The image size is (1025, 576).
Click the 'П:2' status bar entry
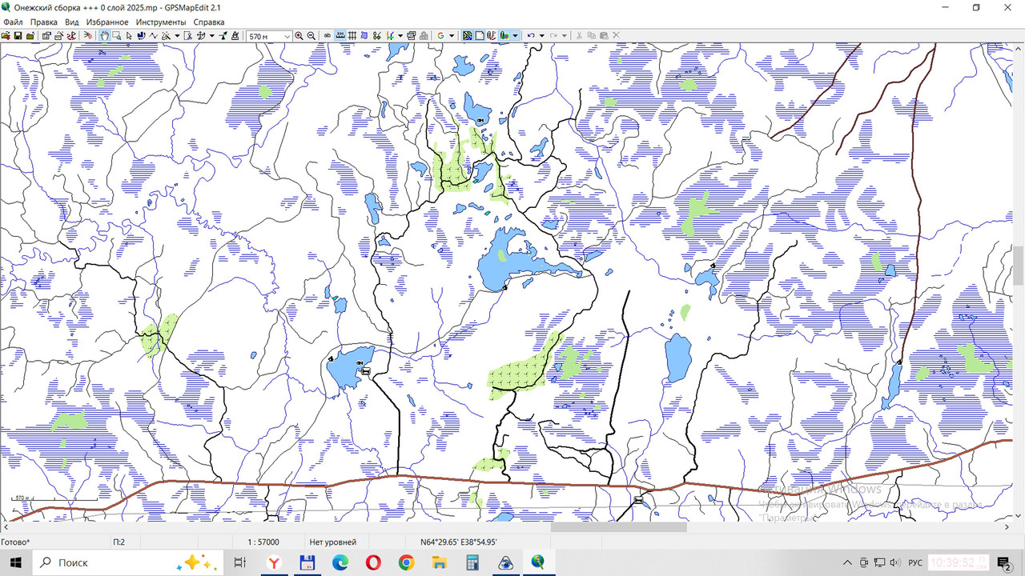pyautogui.click(x=119, y=542)
